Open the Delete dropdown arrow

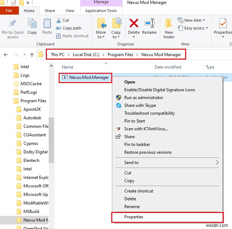(134, 37)
